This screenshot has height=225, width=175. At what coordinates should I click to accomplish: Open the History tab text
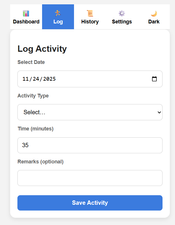pos(90,22)
